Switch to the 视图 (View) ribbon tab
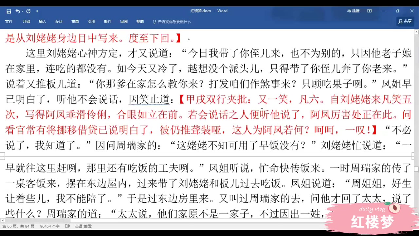The width and height of the screenshot is (419, 236). click(140, 22)
